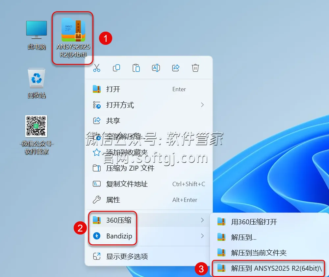Image resolution: width=329 pixels, height=277 pixels.
Task: Click the path icon beside 复制文件地址
Action: coord(97,184)
